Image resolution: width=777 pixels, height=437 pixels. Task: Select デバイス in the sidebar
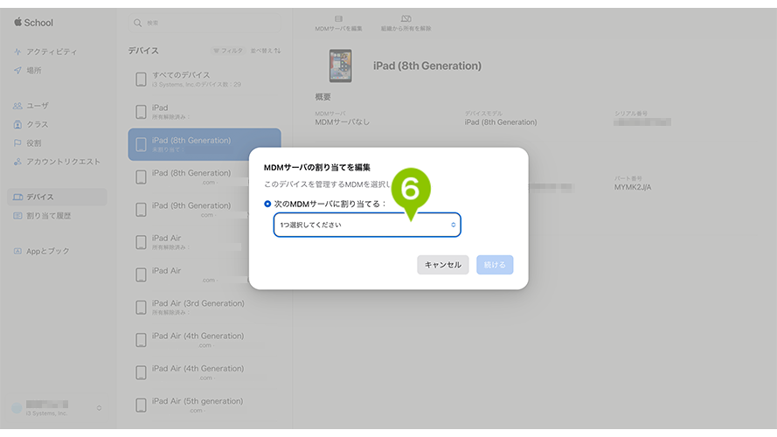coord(57,197)
